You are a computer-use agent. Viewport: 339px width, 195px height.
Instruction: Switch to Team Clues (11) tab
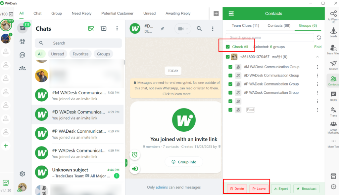pyautogui.click(x=245, y=26)
